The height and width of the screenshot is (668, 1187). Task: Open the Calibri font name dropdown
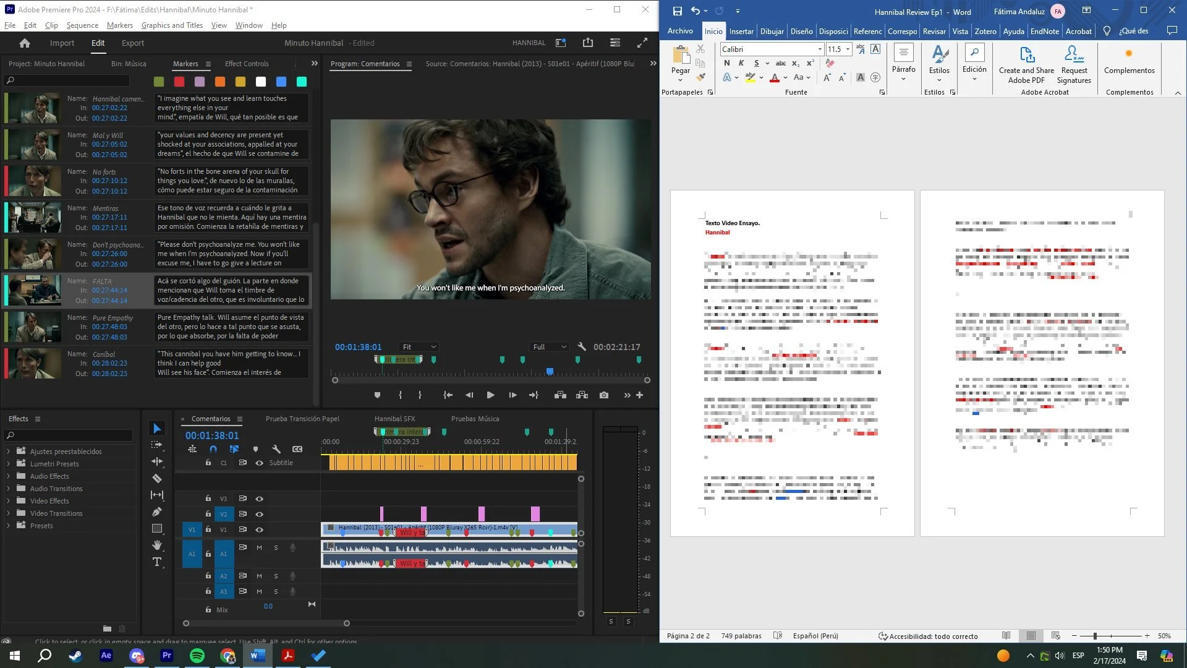pyautogui.click(x=820, y=49)
